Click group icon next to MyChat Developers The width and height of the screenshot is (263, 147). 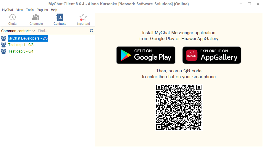click(4, 38)
